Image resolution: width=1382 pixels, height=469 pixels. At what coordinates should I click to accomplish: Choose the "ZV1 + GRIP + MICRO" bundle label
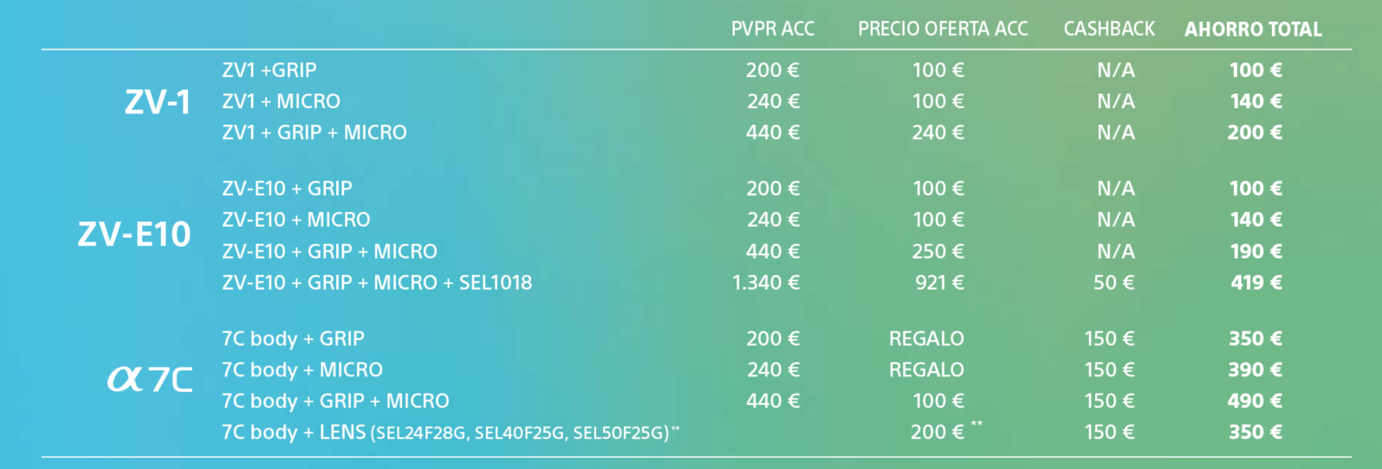tap(314, 132)
